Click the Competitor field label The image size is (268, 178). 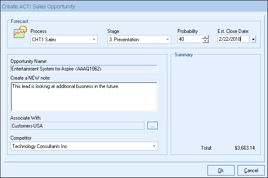click(21, 138)
